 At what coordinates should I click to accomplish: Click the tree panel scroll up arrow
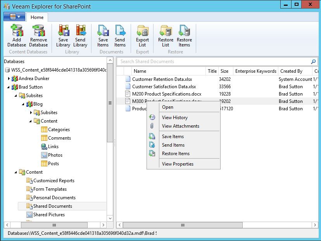(110, 60)
